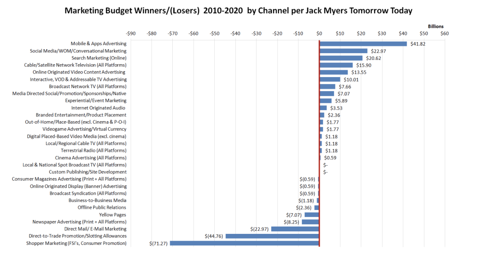Select the Internet Originated Audio bar
This screenshot has height=257, width=477.
point(323,108)
